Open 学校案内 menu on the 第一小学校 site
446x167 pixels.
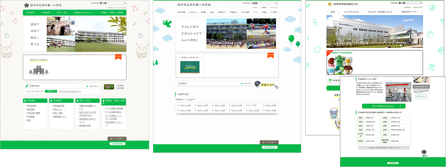(x=30, y=12)
